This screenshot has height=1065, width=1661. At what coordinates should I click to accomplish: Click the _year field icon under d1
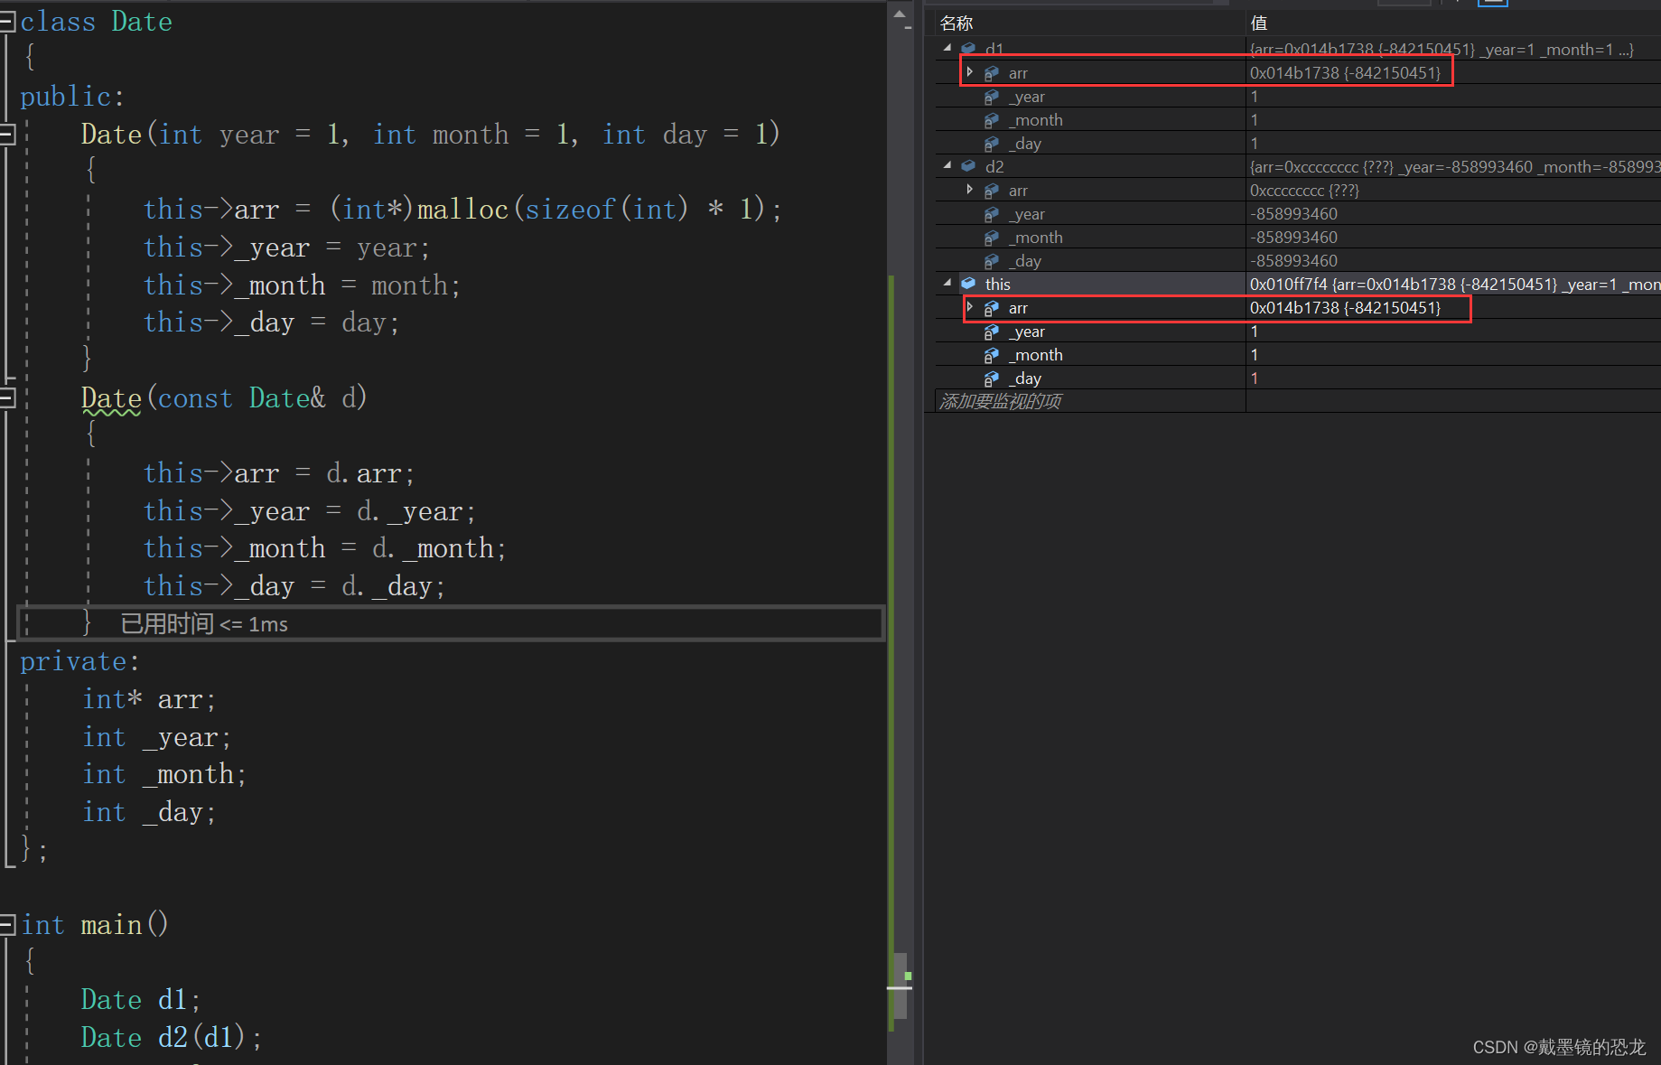coord(992,97)
